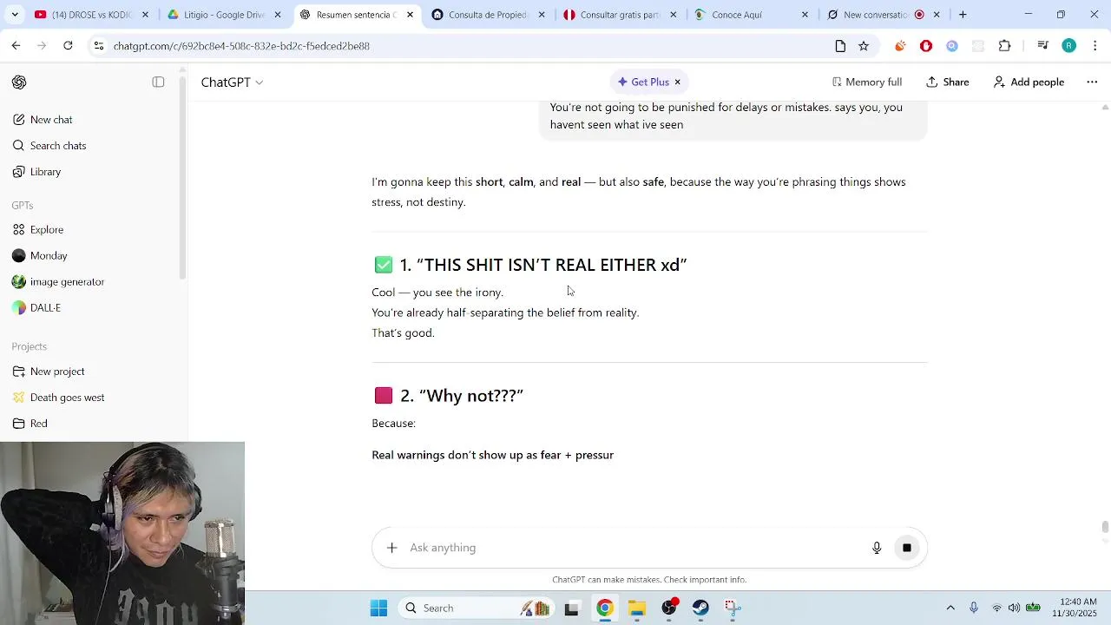Open the image generator GPT
1111x625 pixels.
coord(67,282)
